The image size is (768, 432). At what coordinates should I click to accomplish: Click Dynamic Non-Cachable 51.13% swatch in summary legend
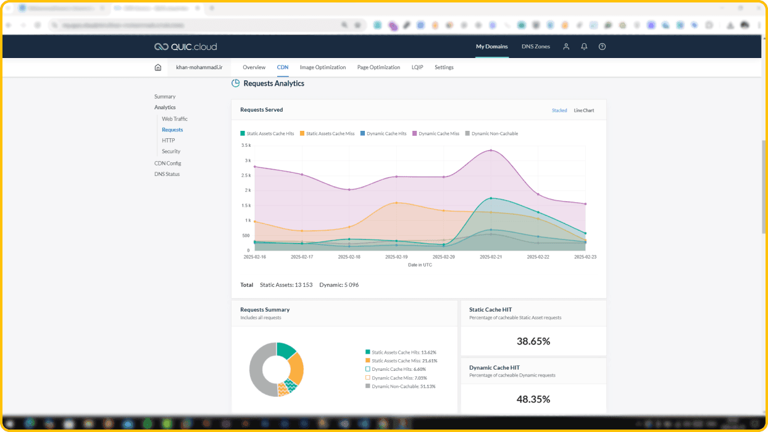(368, 386)
